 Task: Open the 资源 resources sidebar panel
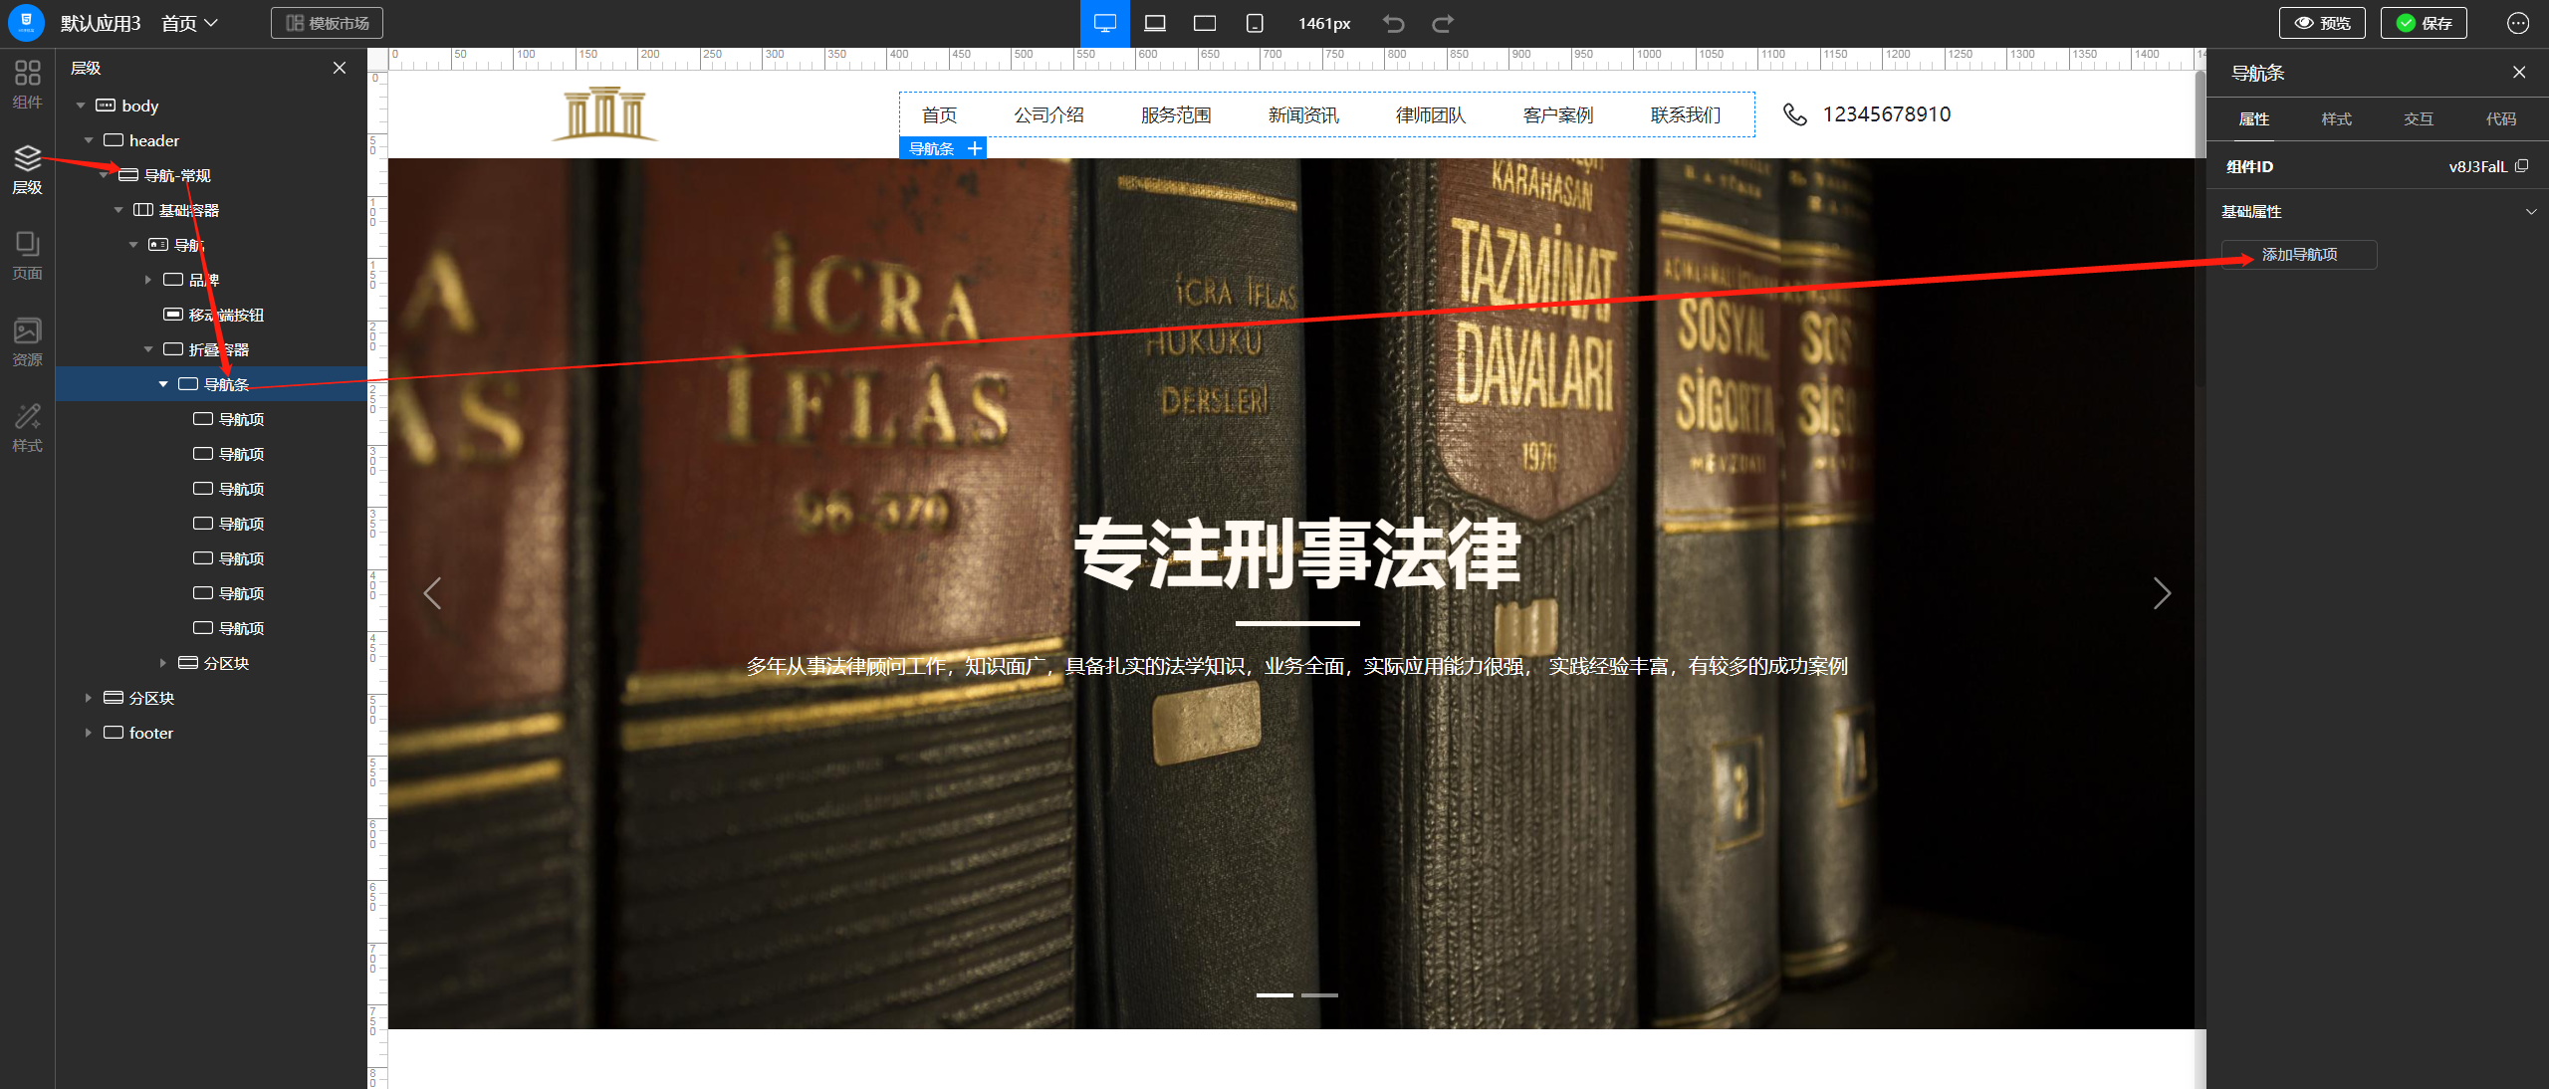(27, 342)
